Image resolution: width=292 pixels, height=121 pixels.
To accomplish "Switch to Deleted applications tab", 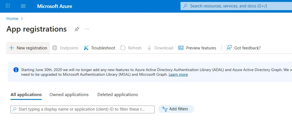I will click(118, 95).
